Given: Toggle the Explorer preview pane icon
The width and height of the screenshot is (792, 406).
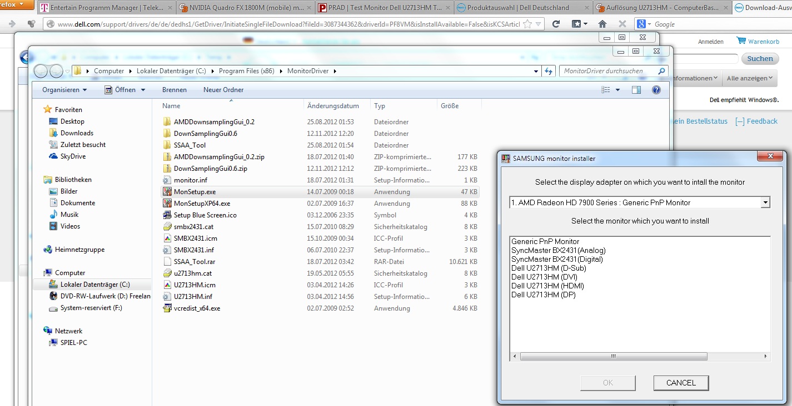Looking at the screenshot, I should tap(636, 90).
